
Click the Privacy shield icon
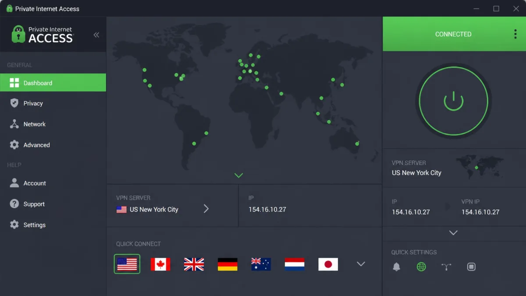click(14, 103)
